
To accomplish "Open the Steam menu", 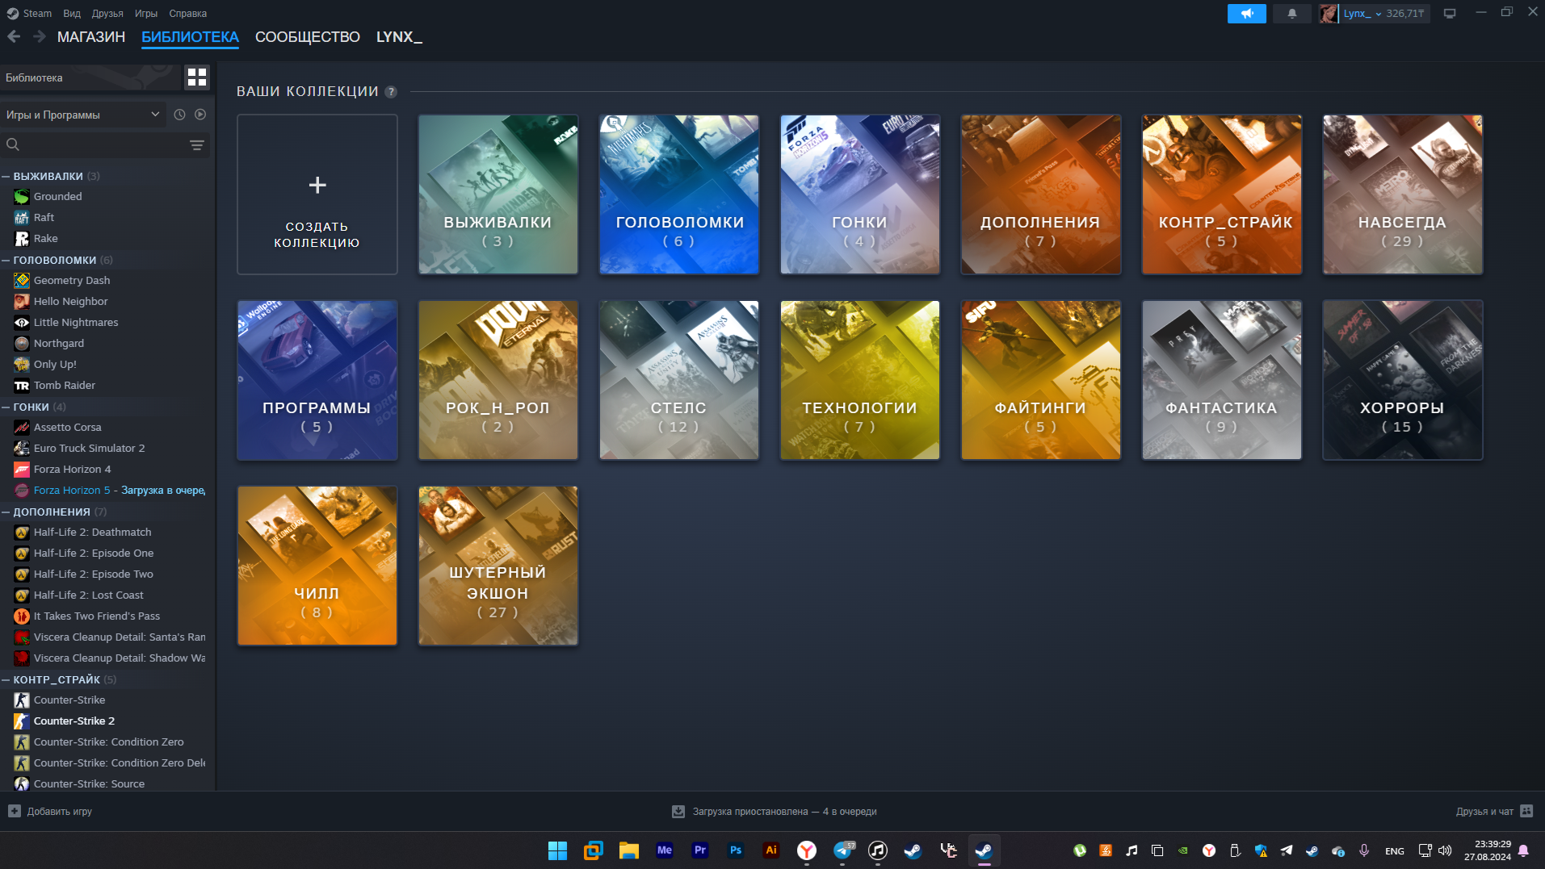I will pyautogui.click(x=37, y=13).
